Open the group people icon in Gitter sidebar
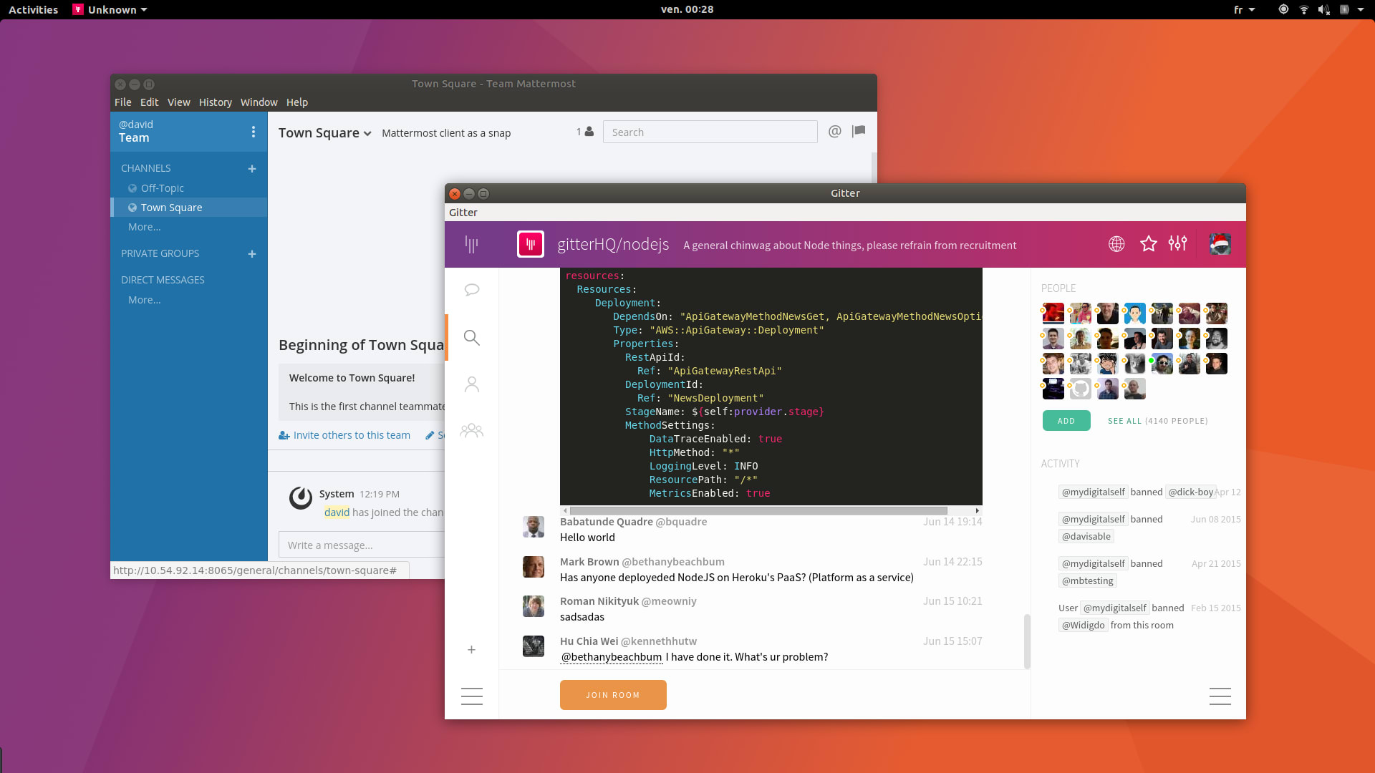1375x773 pixels. [471, 431]
